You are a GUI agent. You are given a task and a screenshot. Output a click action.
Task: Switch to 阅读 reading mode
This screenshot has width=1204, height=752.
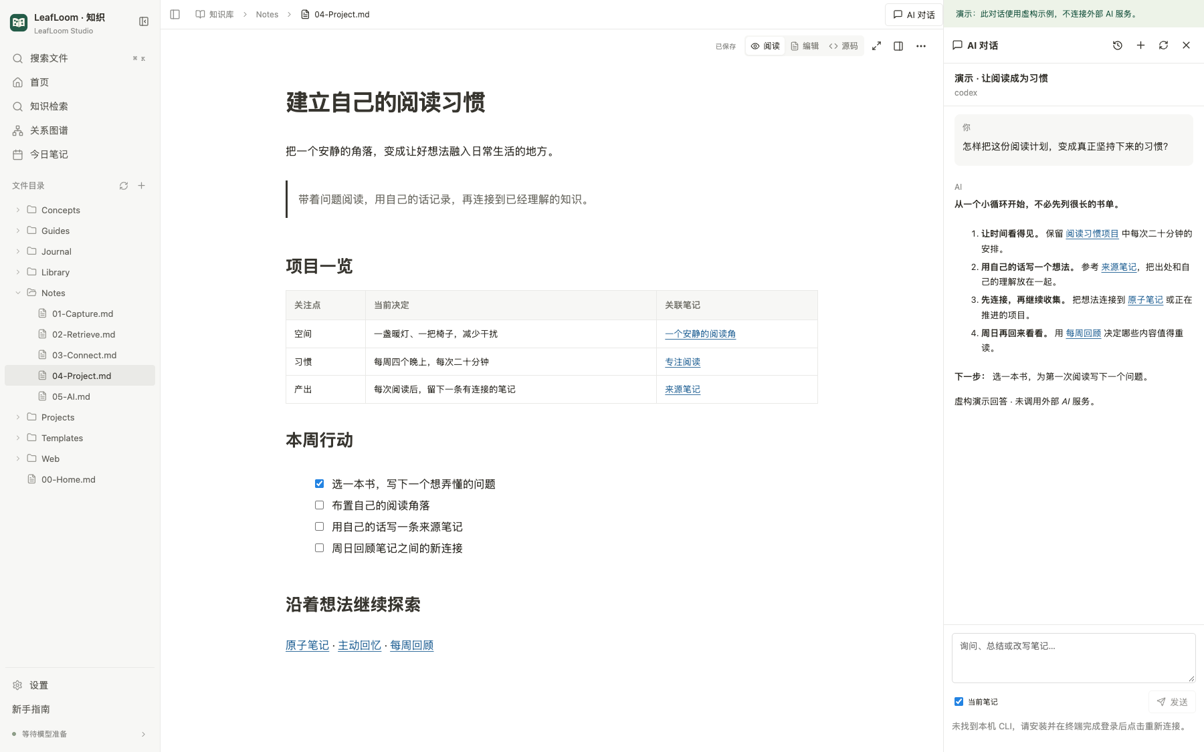point(765,46)
